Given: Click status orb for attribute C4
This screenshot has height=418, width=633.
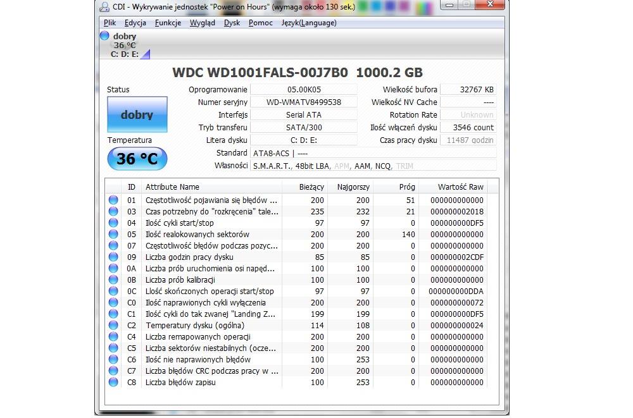Looking at the screenshot, I should point(113,336).
